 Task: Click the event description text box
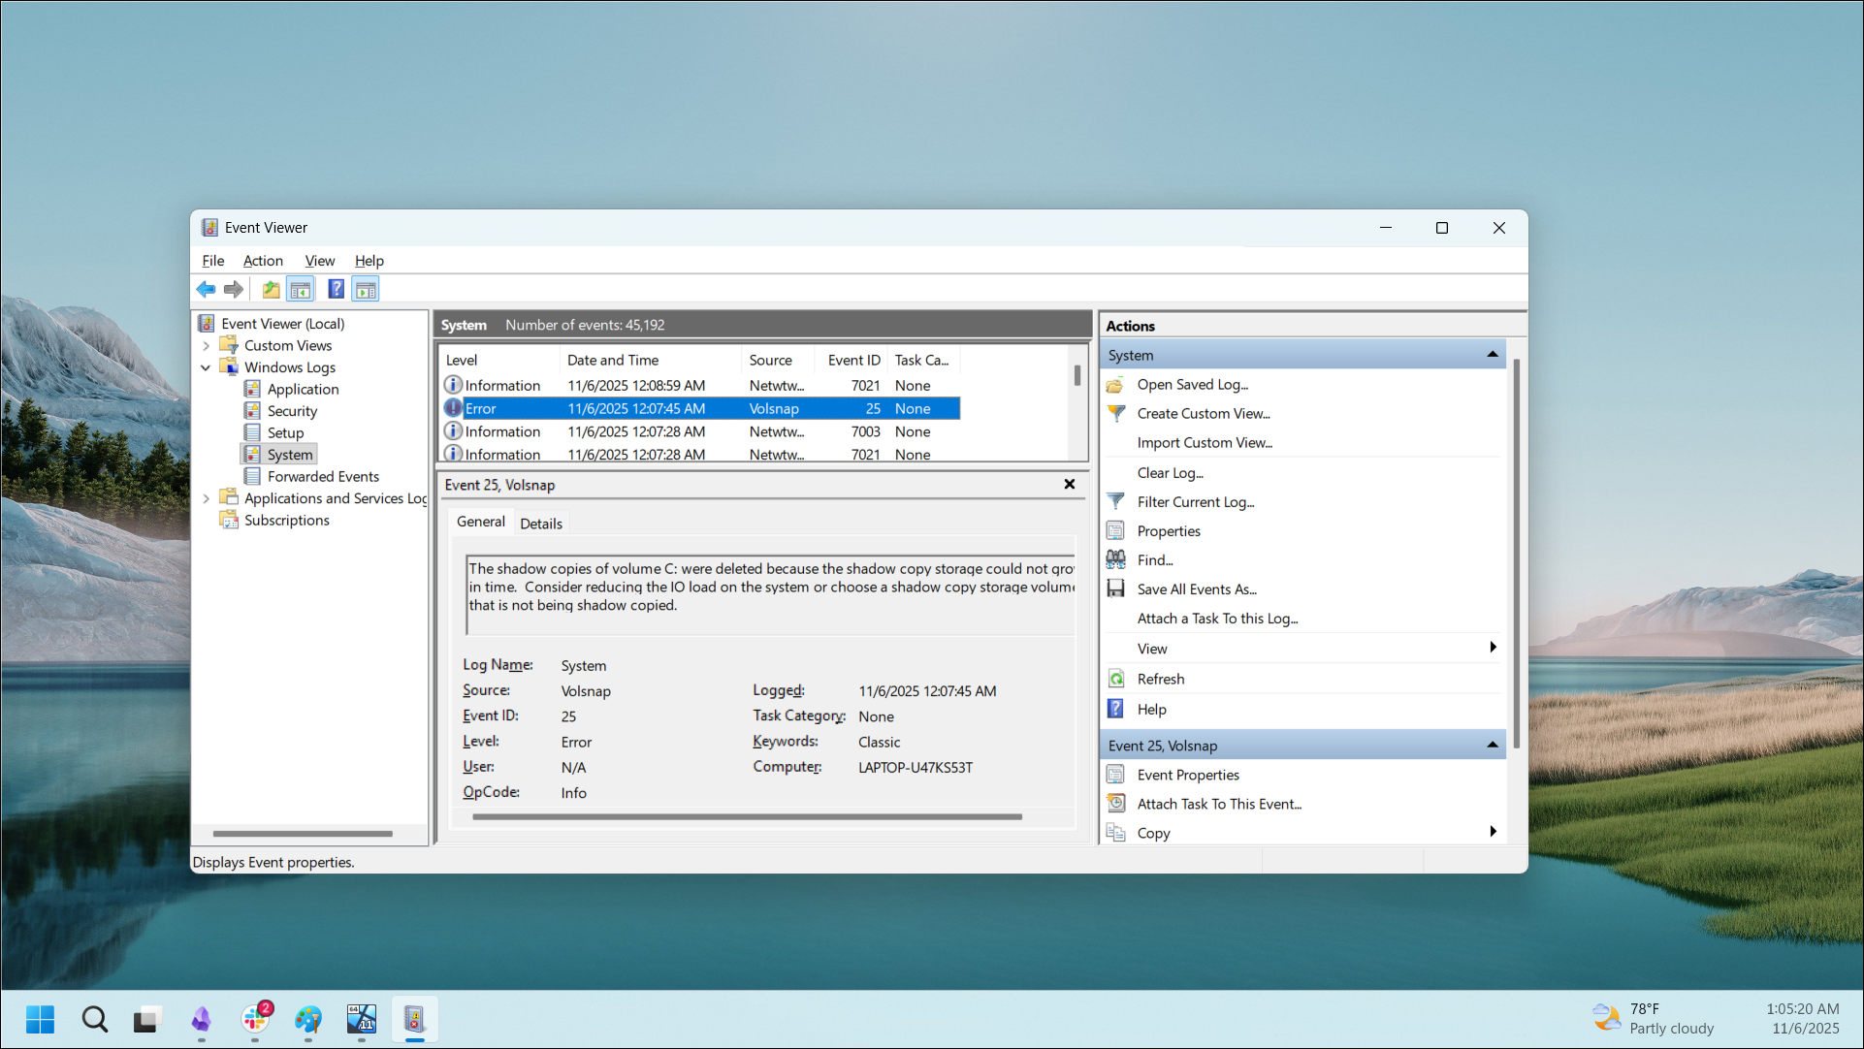(x=770, y=594)
